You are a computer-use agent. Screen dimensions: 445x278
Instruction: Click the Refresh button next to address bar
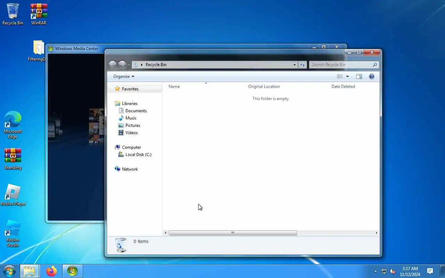(302, 65)
